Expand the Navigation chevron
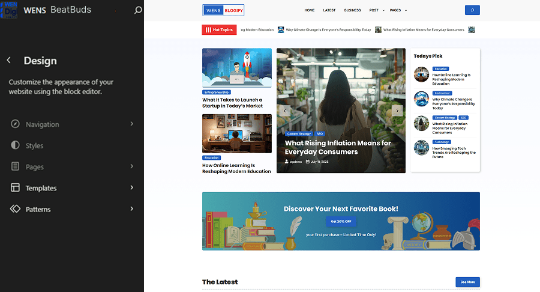 pos(131,124)
